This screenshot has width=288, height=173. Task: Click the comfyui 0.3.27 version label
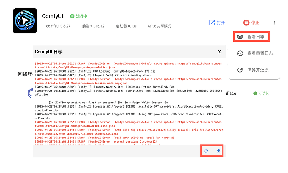58,26
